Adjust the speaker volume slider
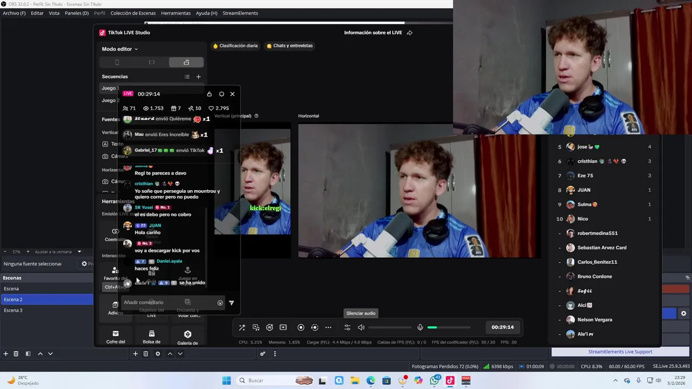The height and width of the screenshot is (389, 692). pyautogui.click(x=390, y=327)
